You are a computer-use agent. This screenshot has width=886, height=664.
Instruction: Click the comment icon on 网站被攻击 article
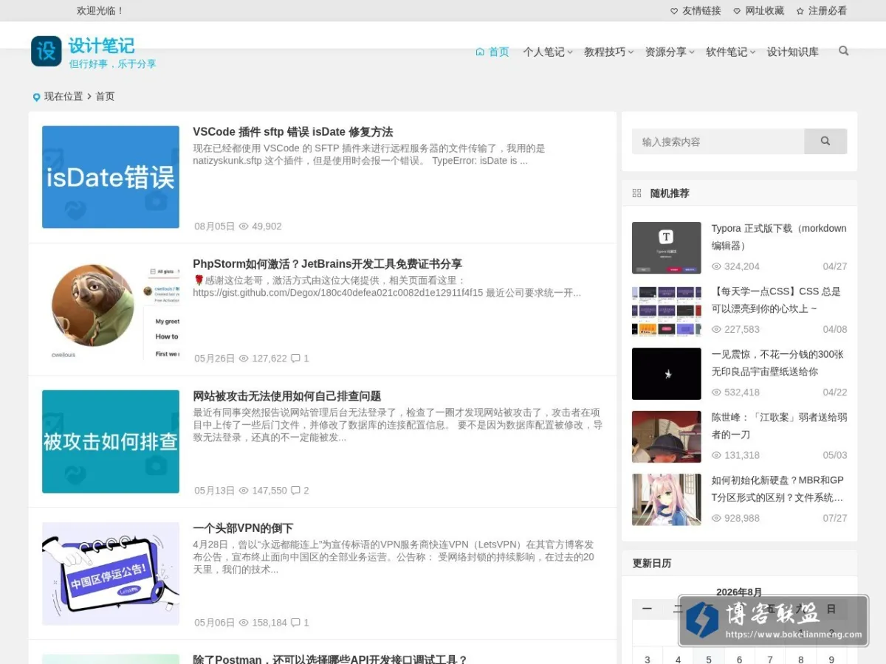point(295,491)
